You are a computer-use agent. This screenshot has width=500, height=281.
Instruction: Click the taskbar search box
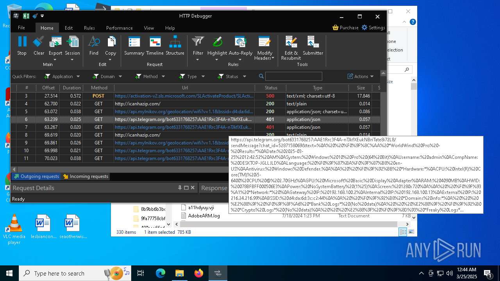coord(75,273)
